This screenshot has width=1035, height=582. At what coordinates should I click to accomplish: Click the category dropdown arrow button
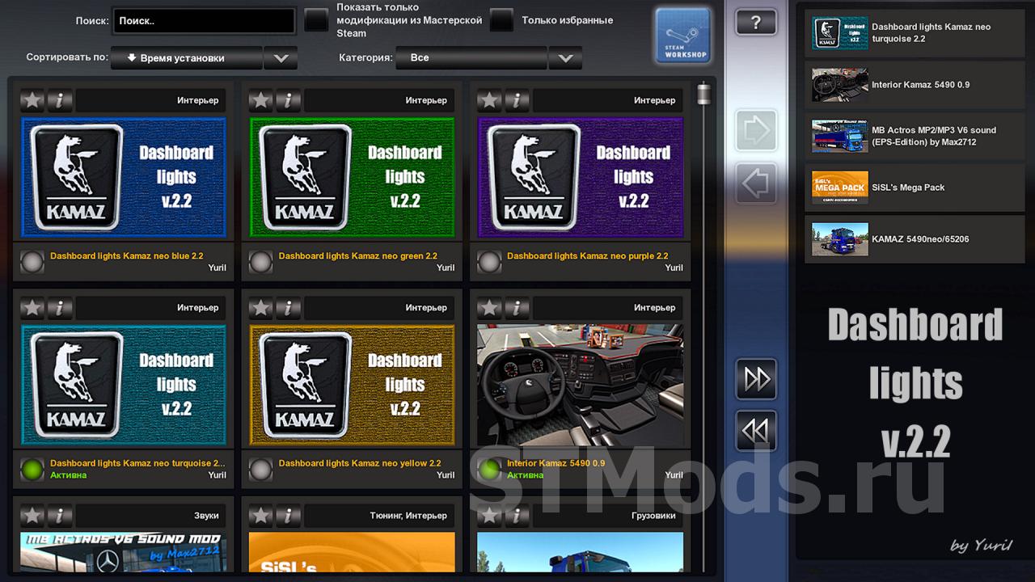point(565,58)
